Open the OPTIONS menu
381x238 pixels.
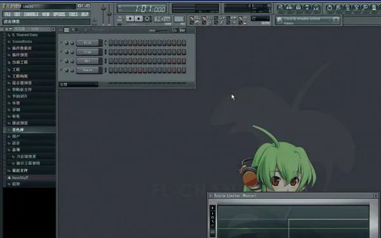click(59, 15)
